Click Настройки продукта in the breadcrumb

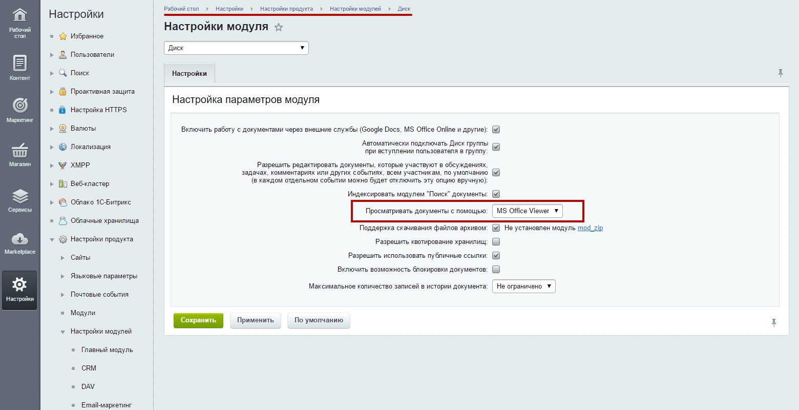[286, 9]
